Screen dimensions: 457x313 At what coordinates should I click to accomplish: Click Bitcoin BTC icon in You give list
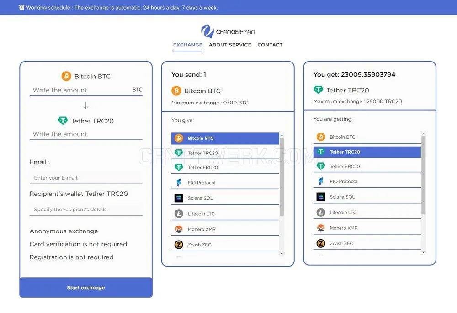(179, 139)
